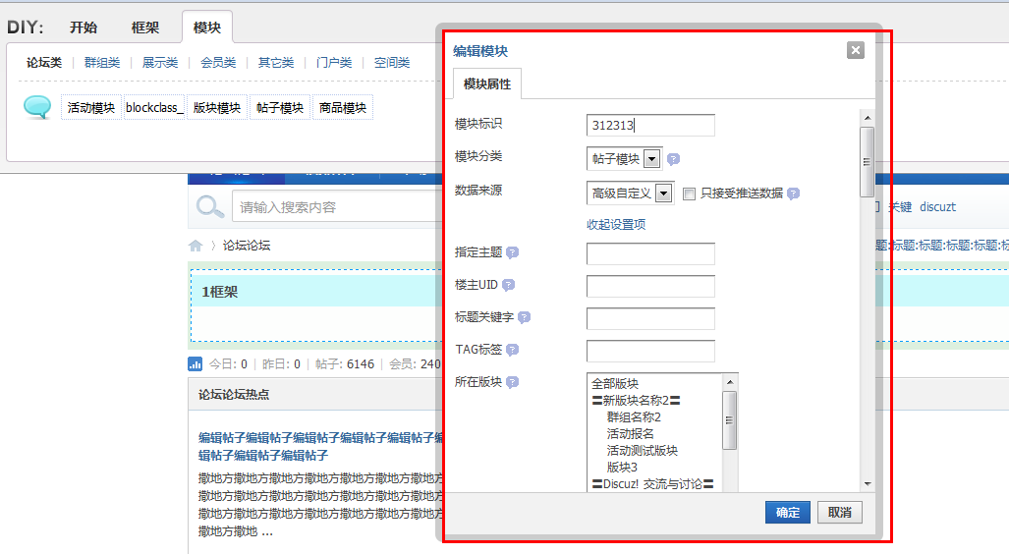The width and height of the screenshot is (1009, 554).
Task: Click dialog scrollbar down arrow
Action: [868, 484]
